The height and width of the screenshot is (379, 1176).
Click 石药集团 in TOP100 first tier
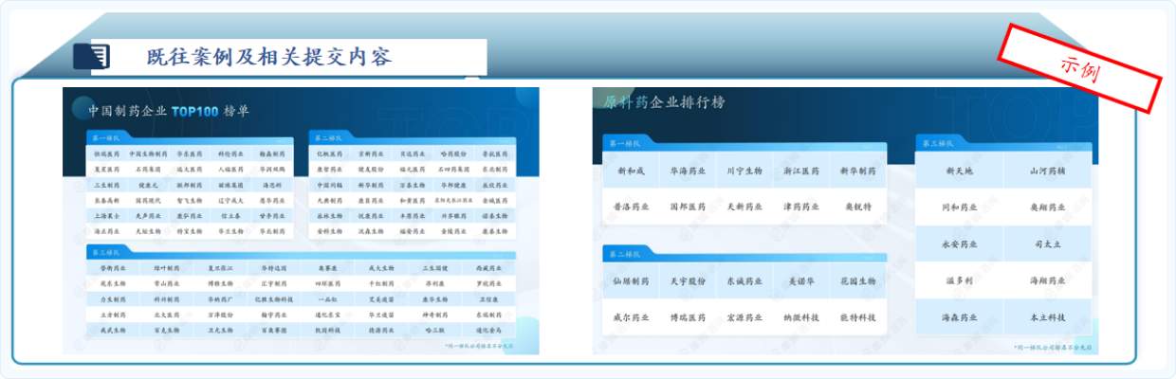point(148,170)
